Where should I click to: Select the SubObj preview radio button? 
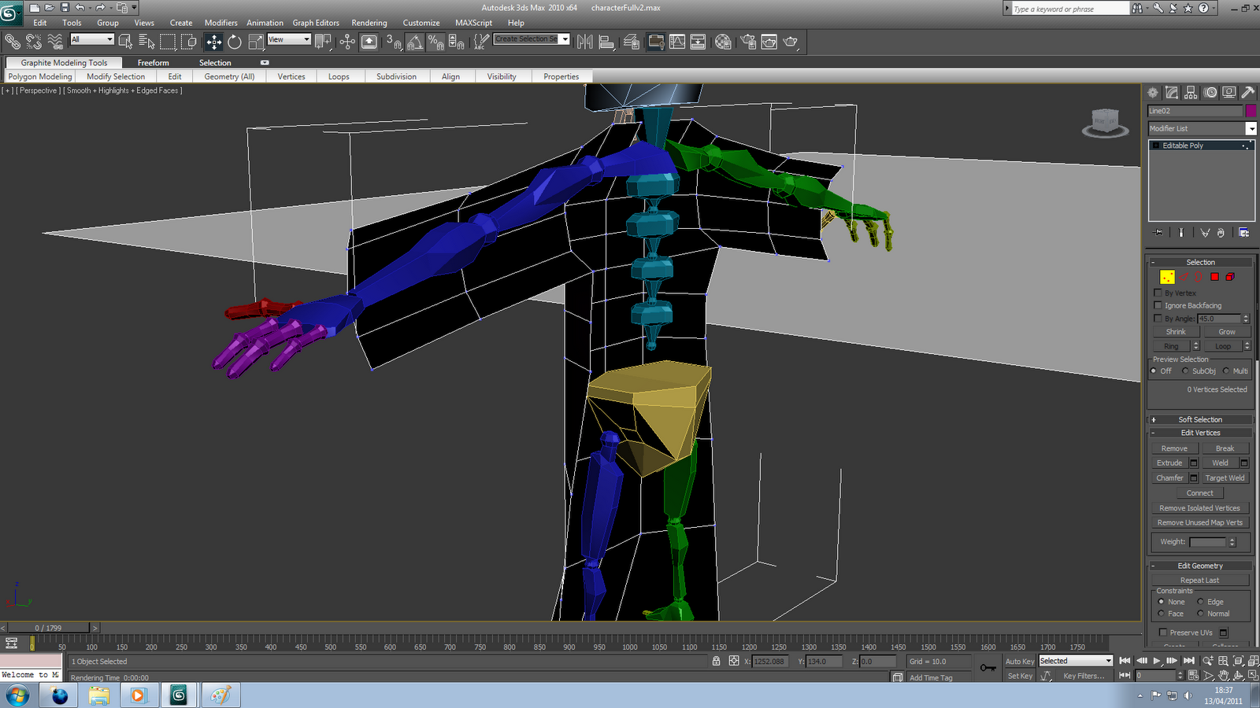(x=1184, y=371)
